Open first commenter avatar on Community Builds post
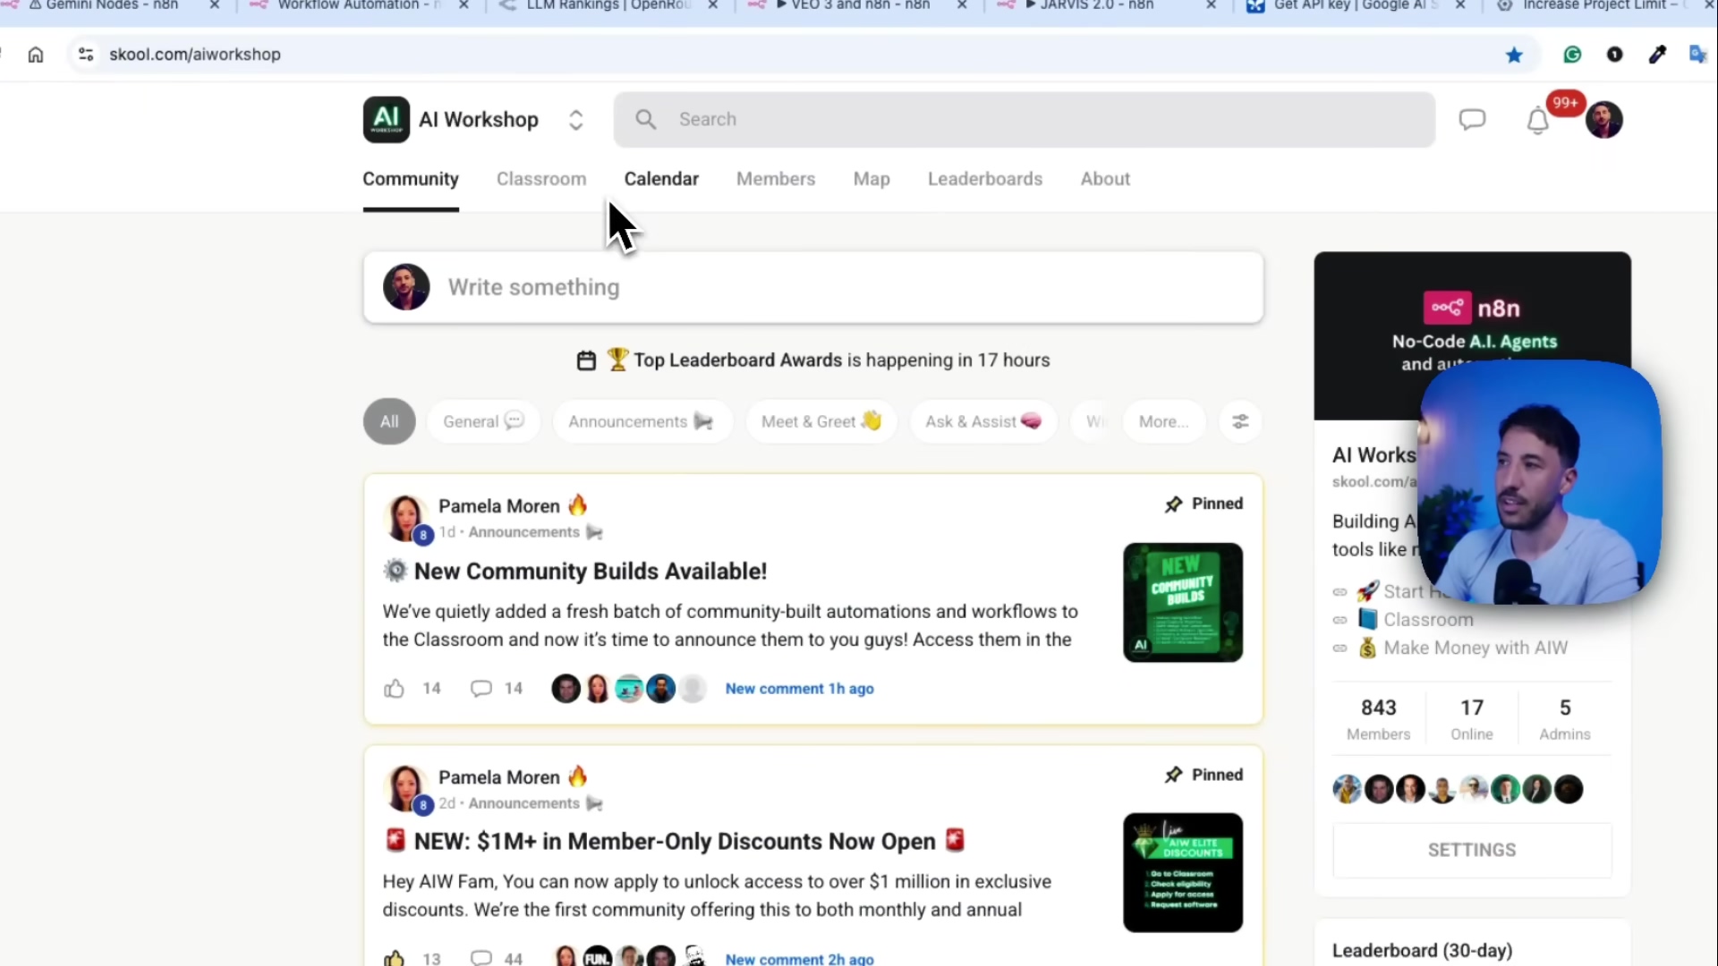The width and height of the screenshot is (1718, 966). click(x=566, y=689)
